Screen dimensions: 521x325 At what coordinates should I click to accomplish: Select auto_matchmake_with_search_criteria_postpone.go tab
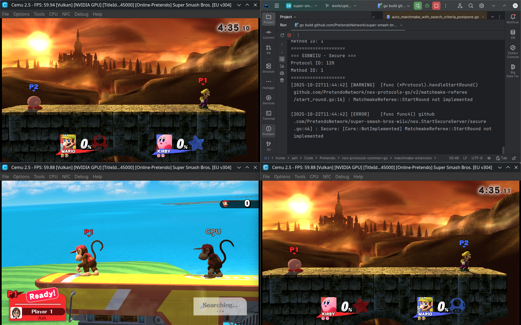coord(435,17)
